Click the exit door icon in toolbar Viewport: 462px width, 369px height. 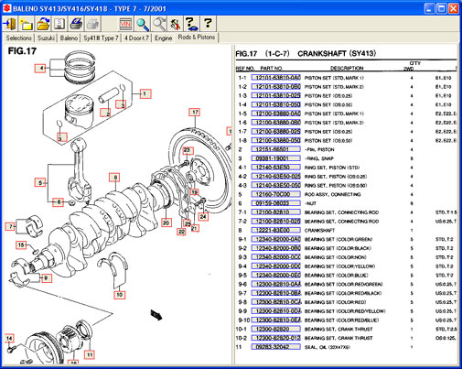[9, 24]
